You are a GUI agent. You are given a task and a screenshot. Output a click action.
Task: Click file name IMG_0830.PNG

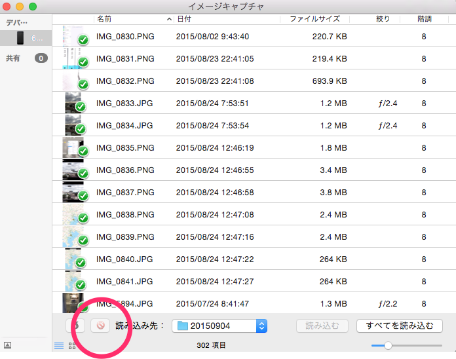point(125,36)
